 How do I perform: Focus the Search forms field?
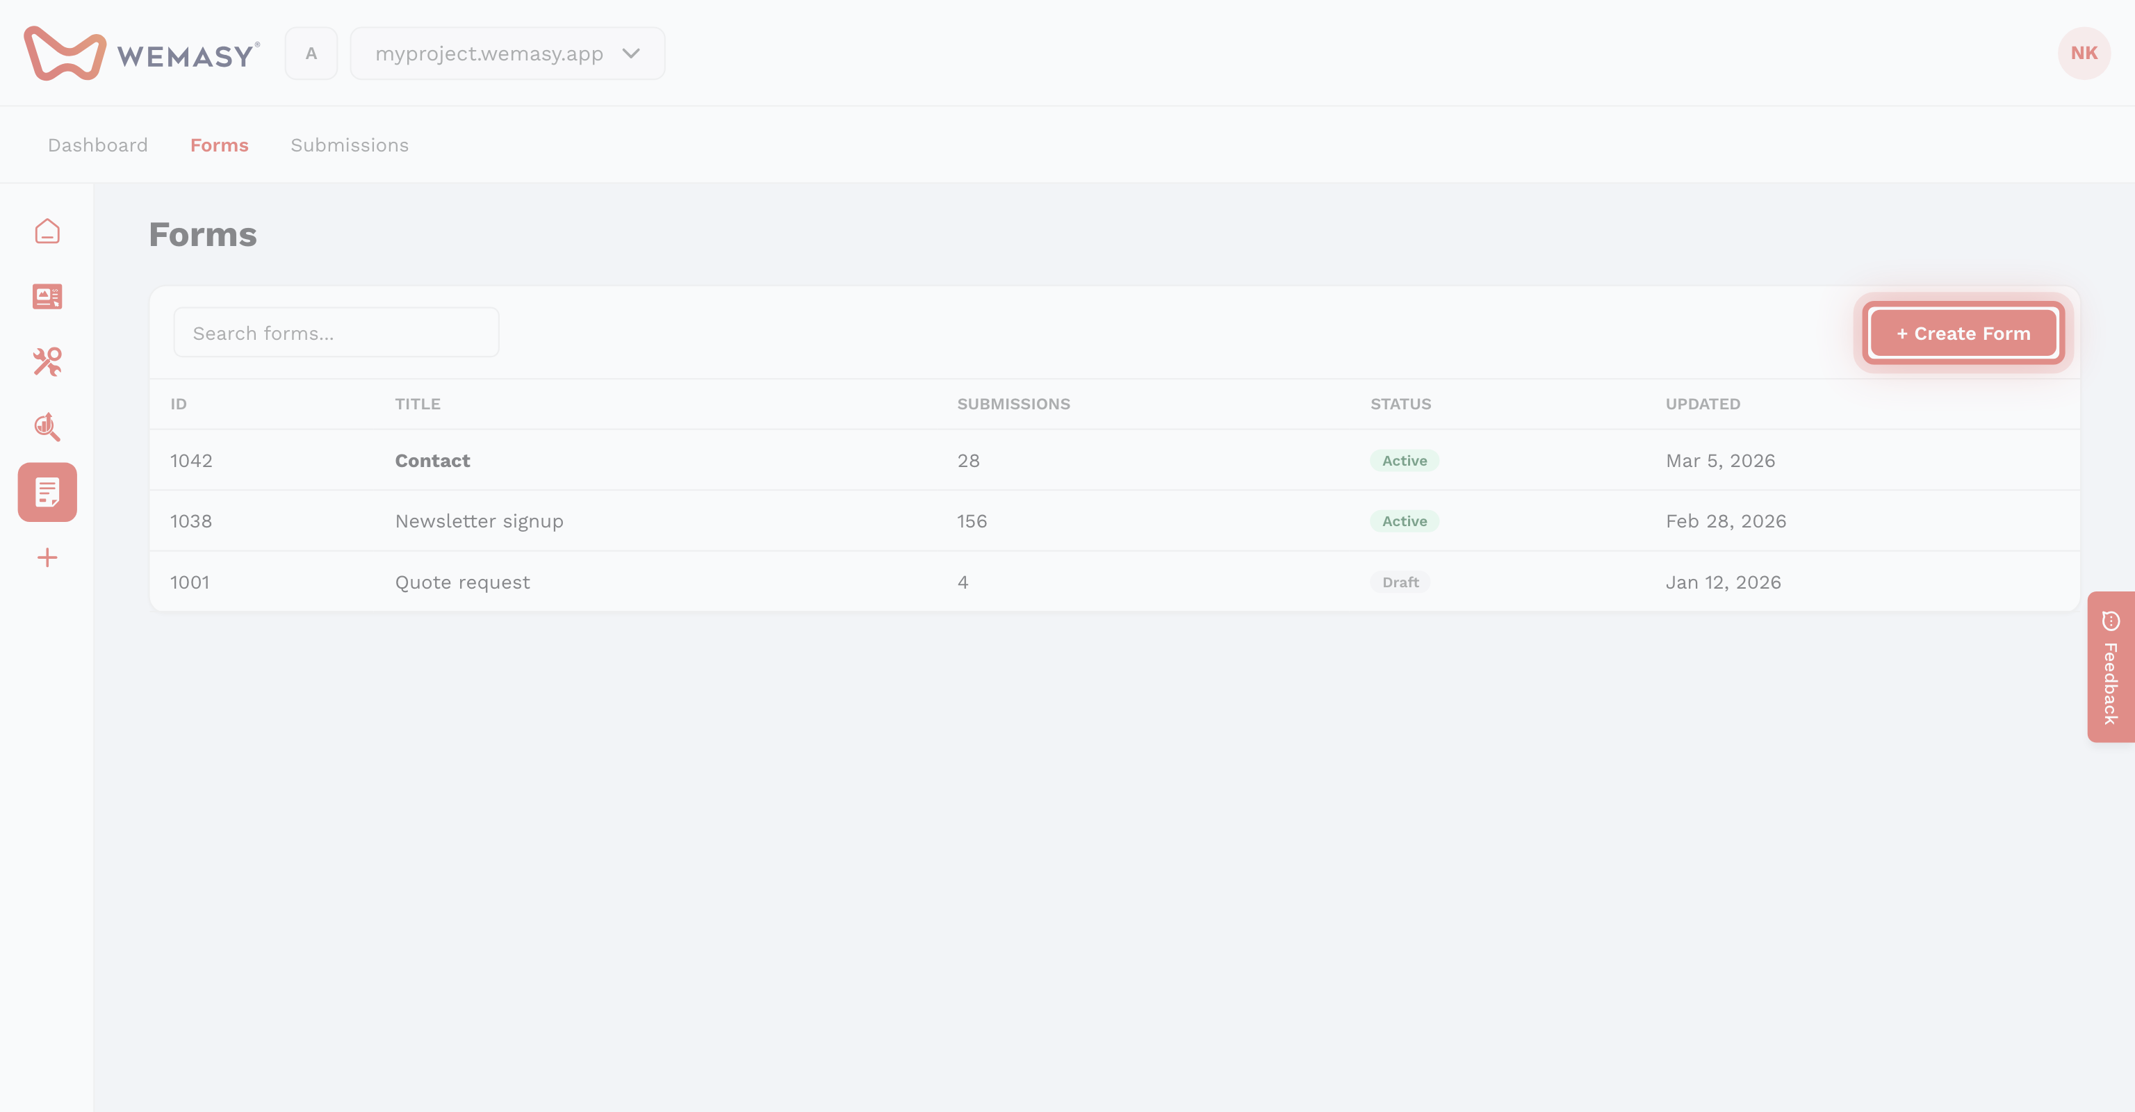pyautogui.click(x=336, y=333)
